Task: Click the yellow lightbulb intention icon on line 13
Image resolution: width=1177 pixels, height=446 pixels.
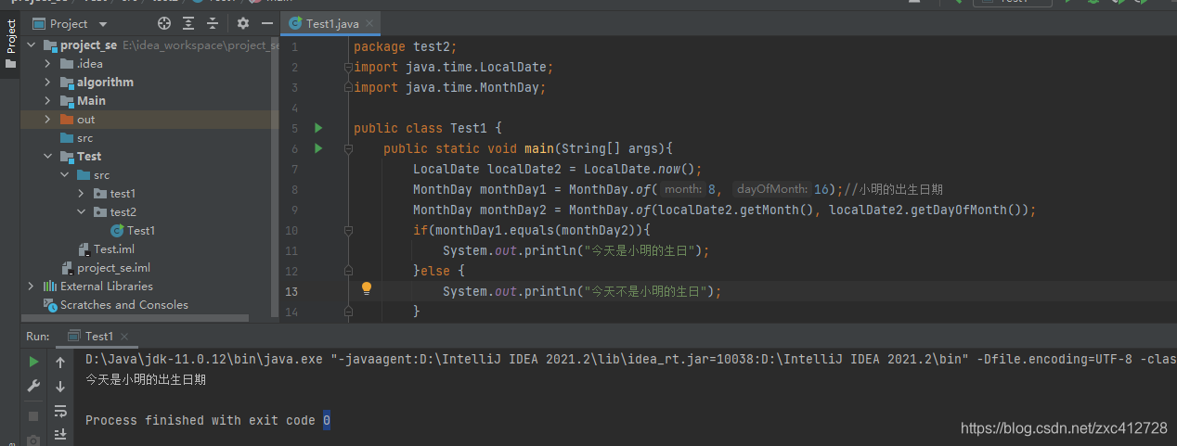Action: pos(367,289)
